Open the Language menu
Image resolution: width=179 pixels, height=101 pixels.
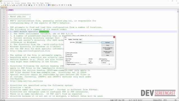[x=23, y=3]
